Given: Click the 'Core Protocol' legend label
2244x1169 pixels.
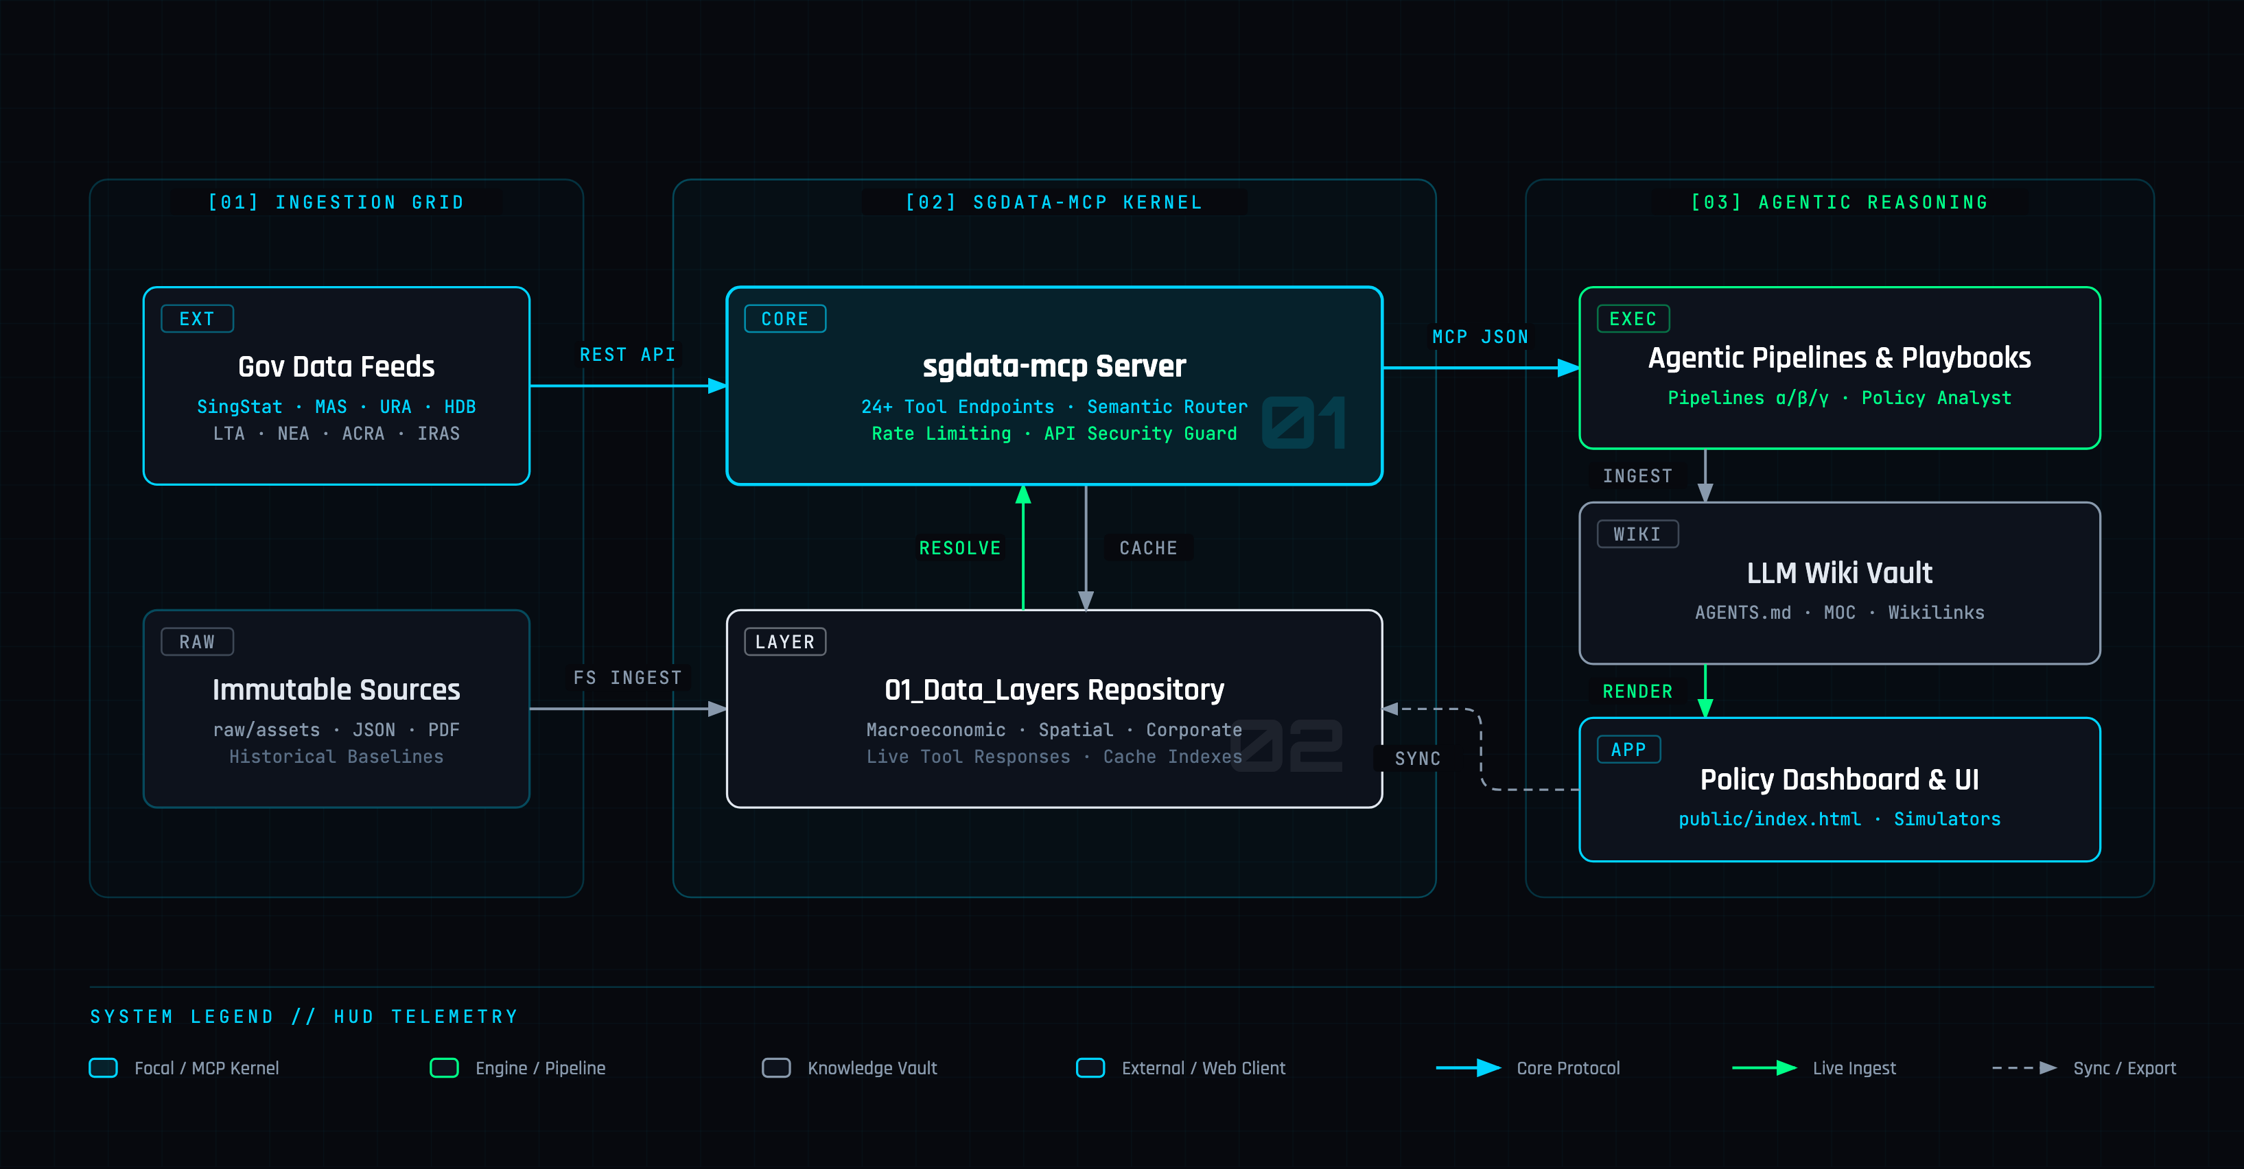Looking at the screenshot, I should coord(1568,1068).
